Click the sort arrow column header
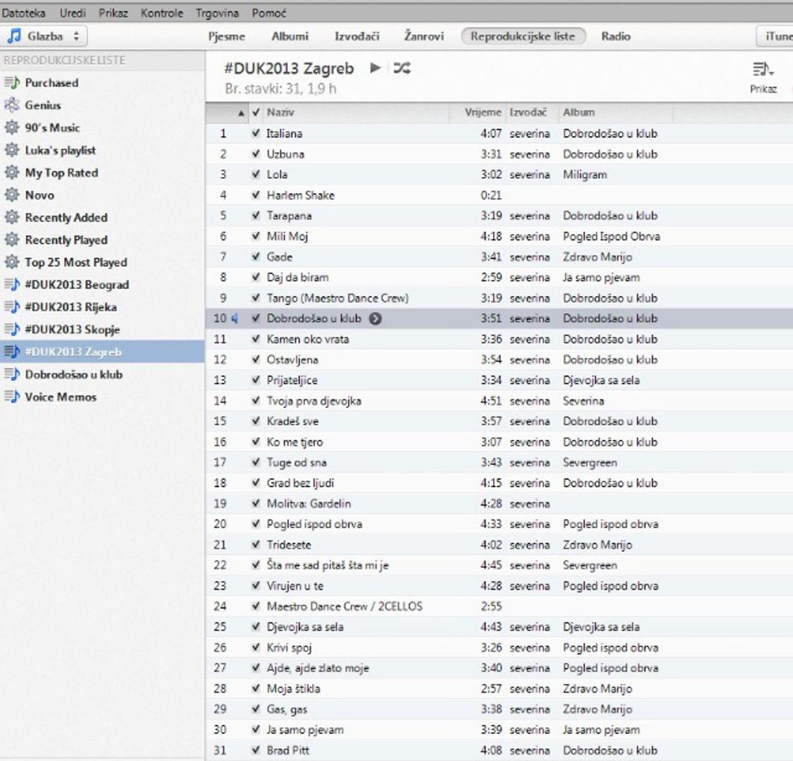This screenshot has width=793, height=761. [x=241, y=113]
